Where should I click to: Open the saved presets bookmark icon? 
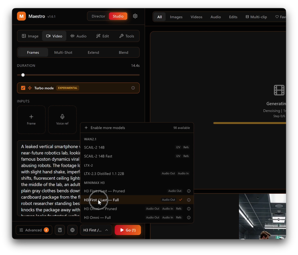pos(60,230)
